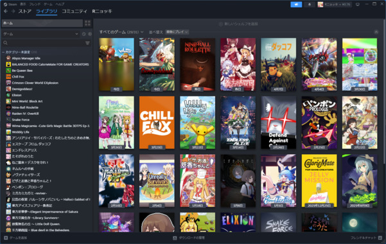This screenshot has height=244, width=386.
Task: Select Be Queen Bee in the list
Action: click(22, 71)
